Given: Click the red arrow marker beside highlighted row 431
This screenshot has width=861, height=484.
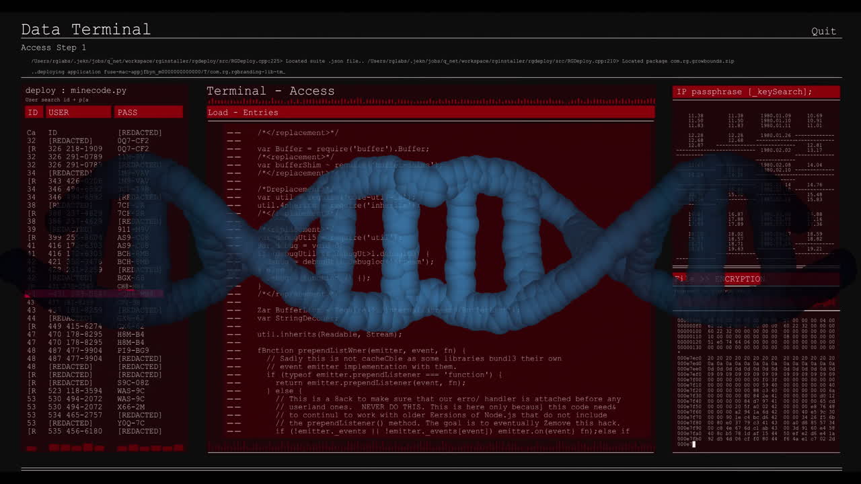Looking at the screenshot, I should point(27,294).
